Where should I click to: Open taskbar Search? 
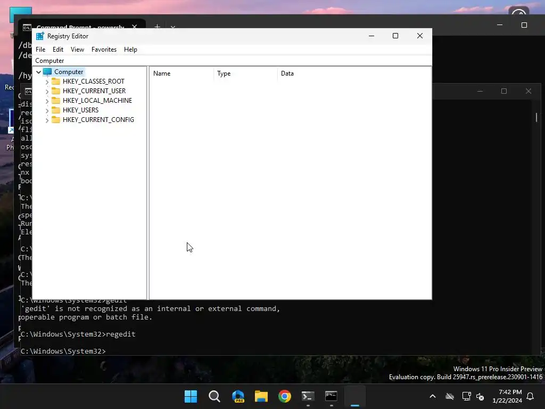pos(214,396)
